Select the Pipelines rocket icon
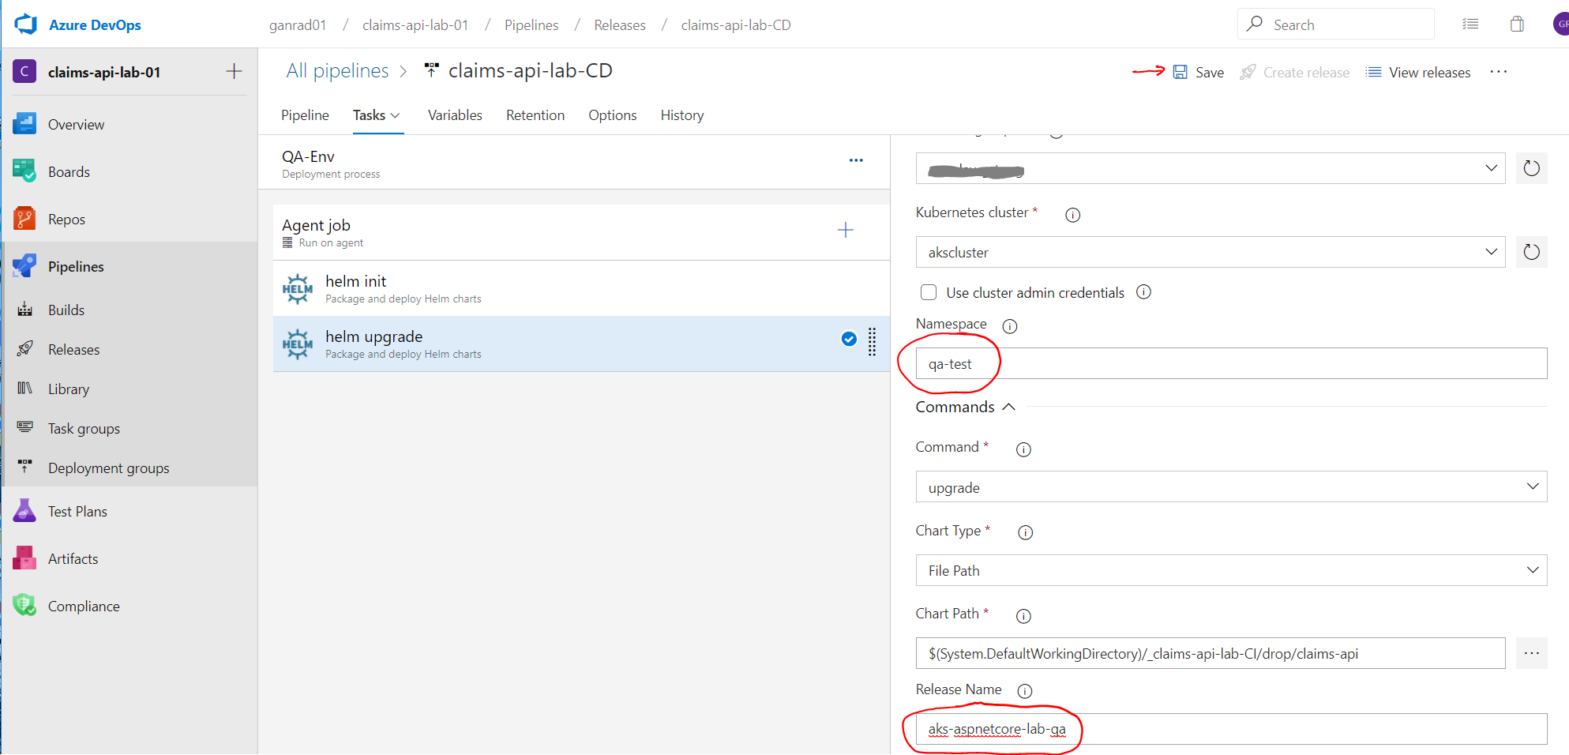 coord(24,266)
